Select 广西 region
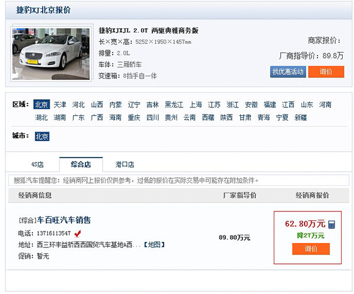 pos(97,117)
